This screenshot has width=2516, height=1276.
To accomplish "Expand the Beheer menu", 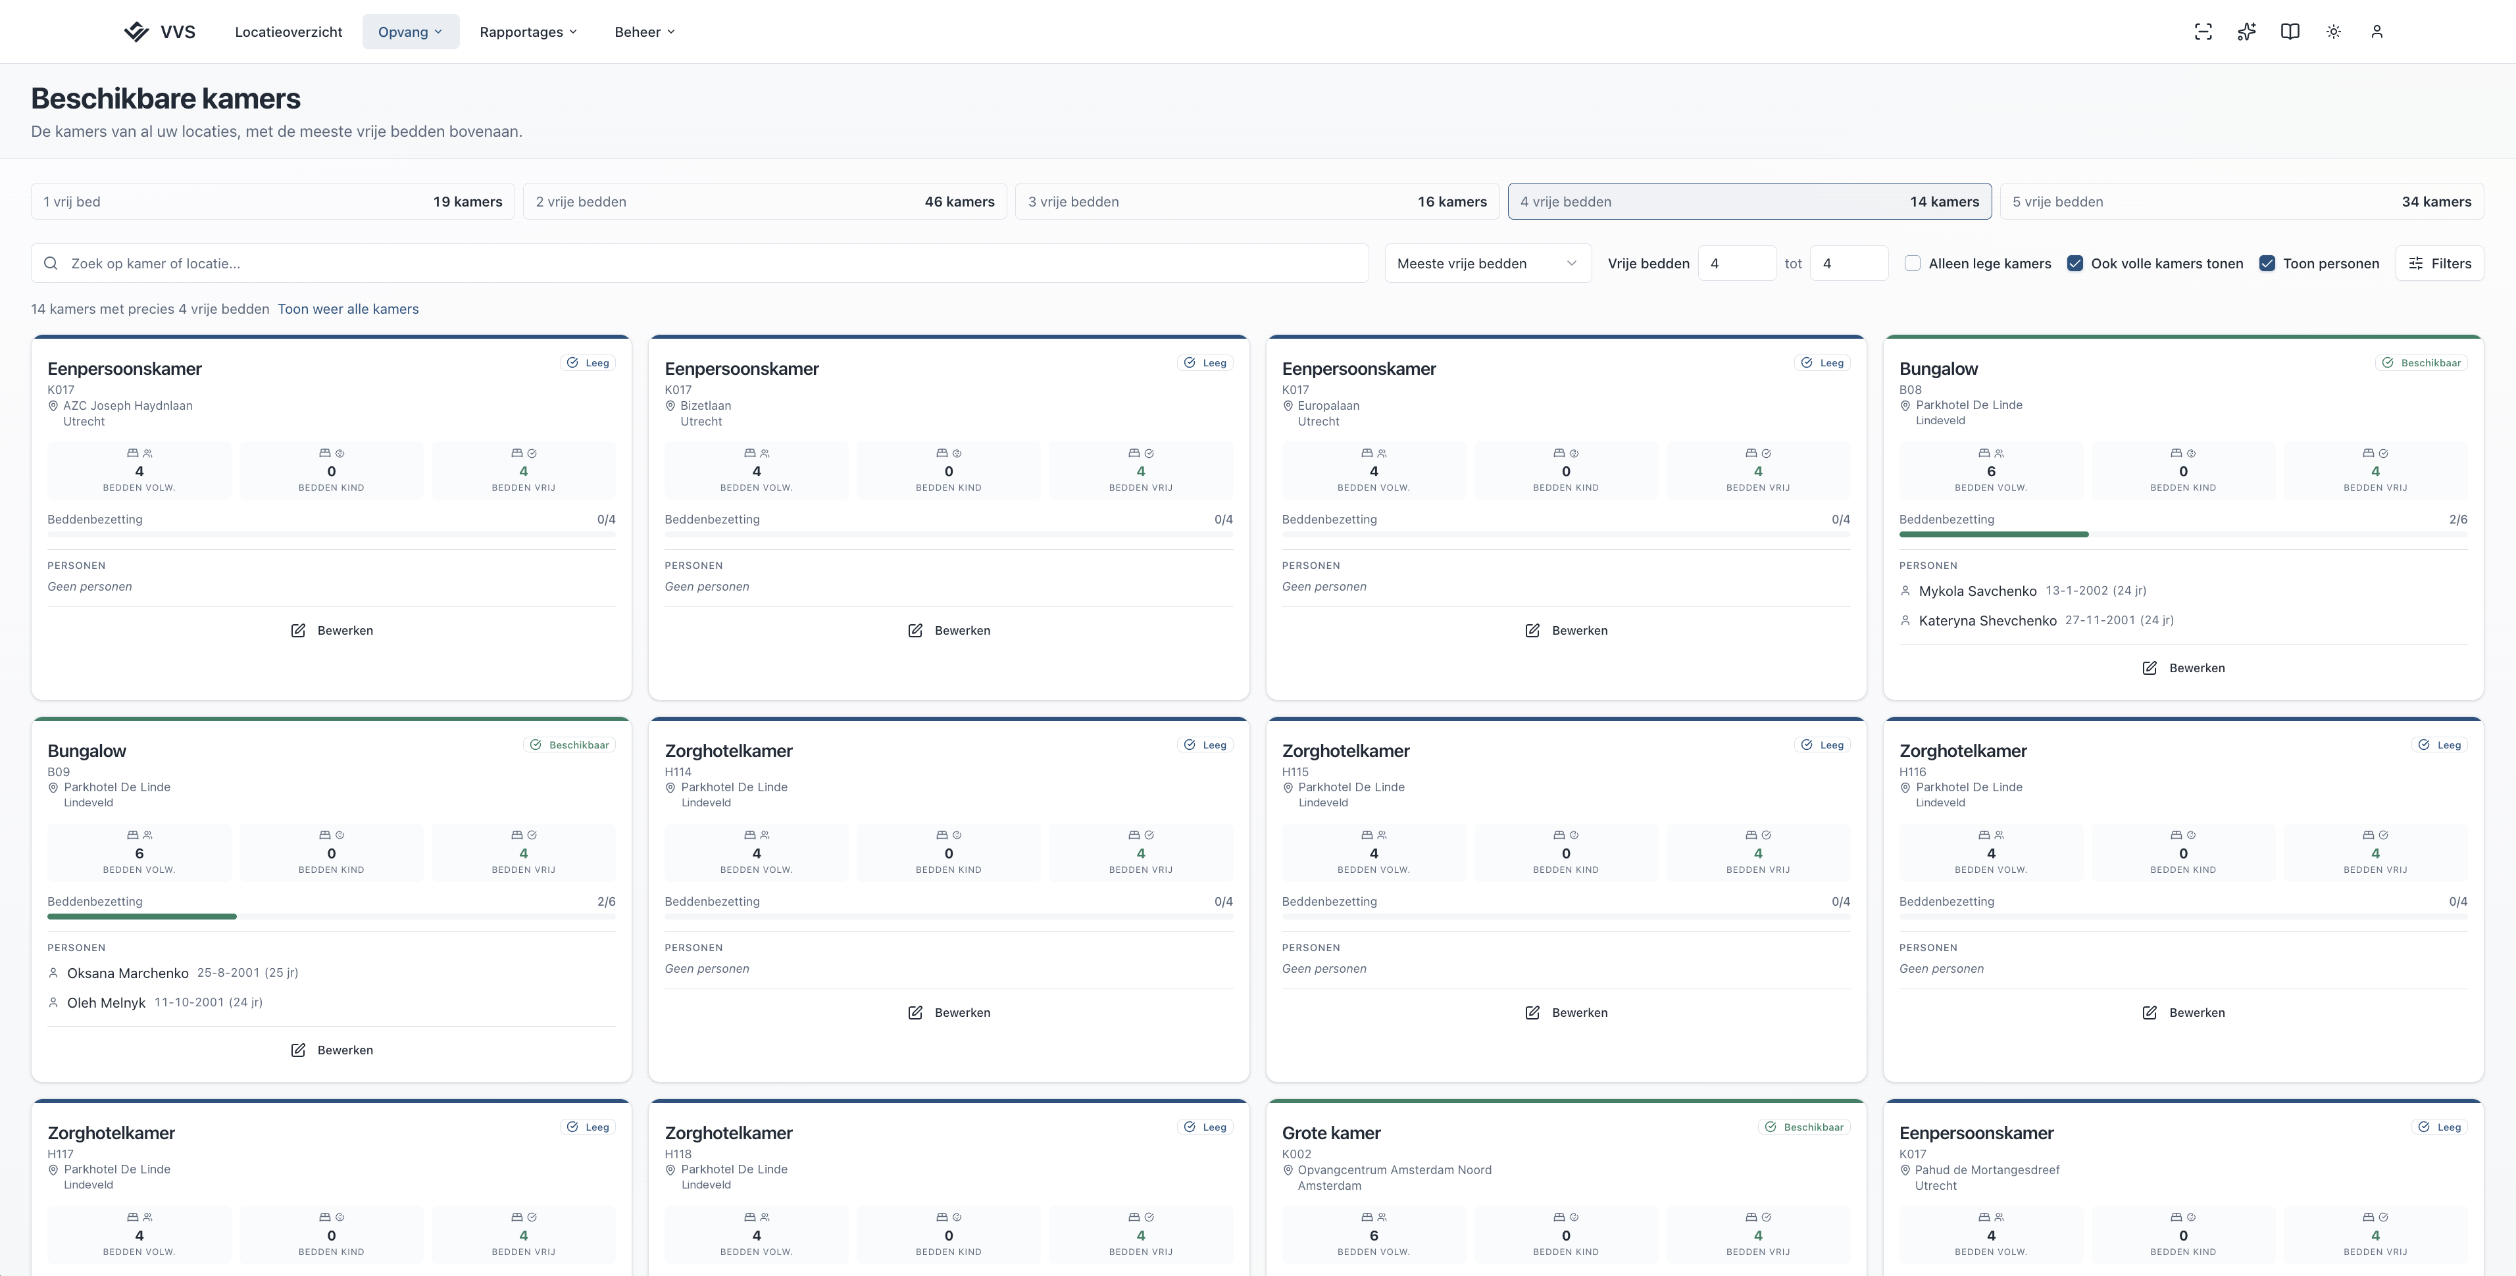I will point(645,32).
